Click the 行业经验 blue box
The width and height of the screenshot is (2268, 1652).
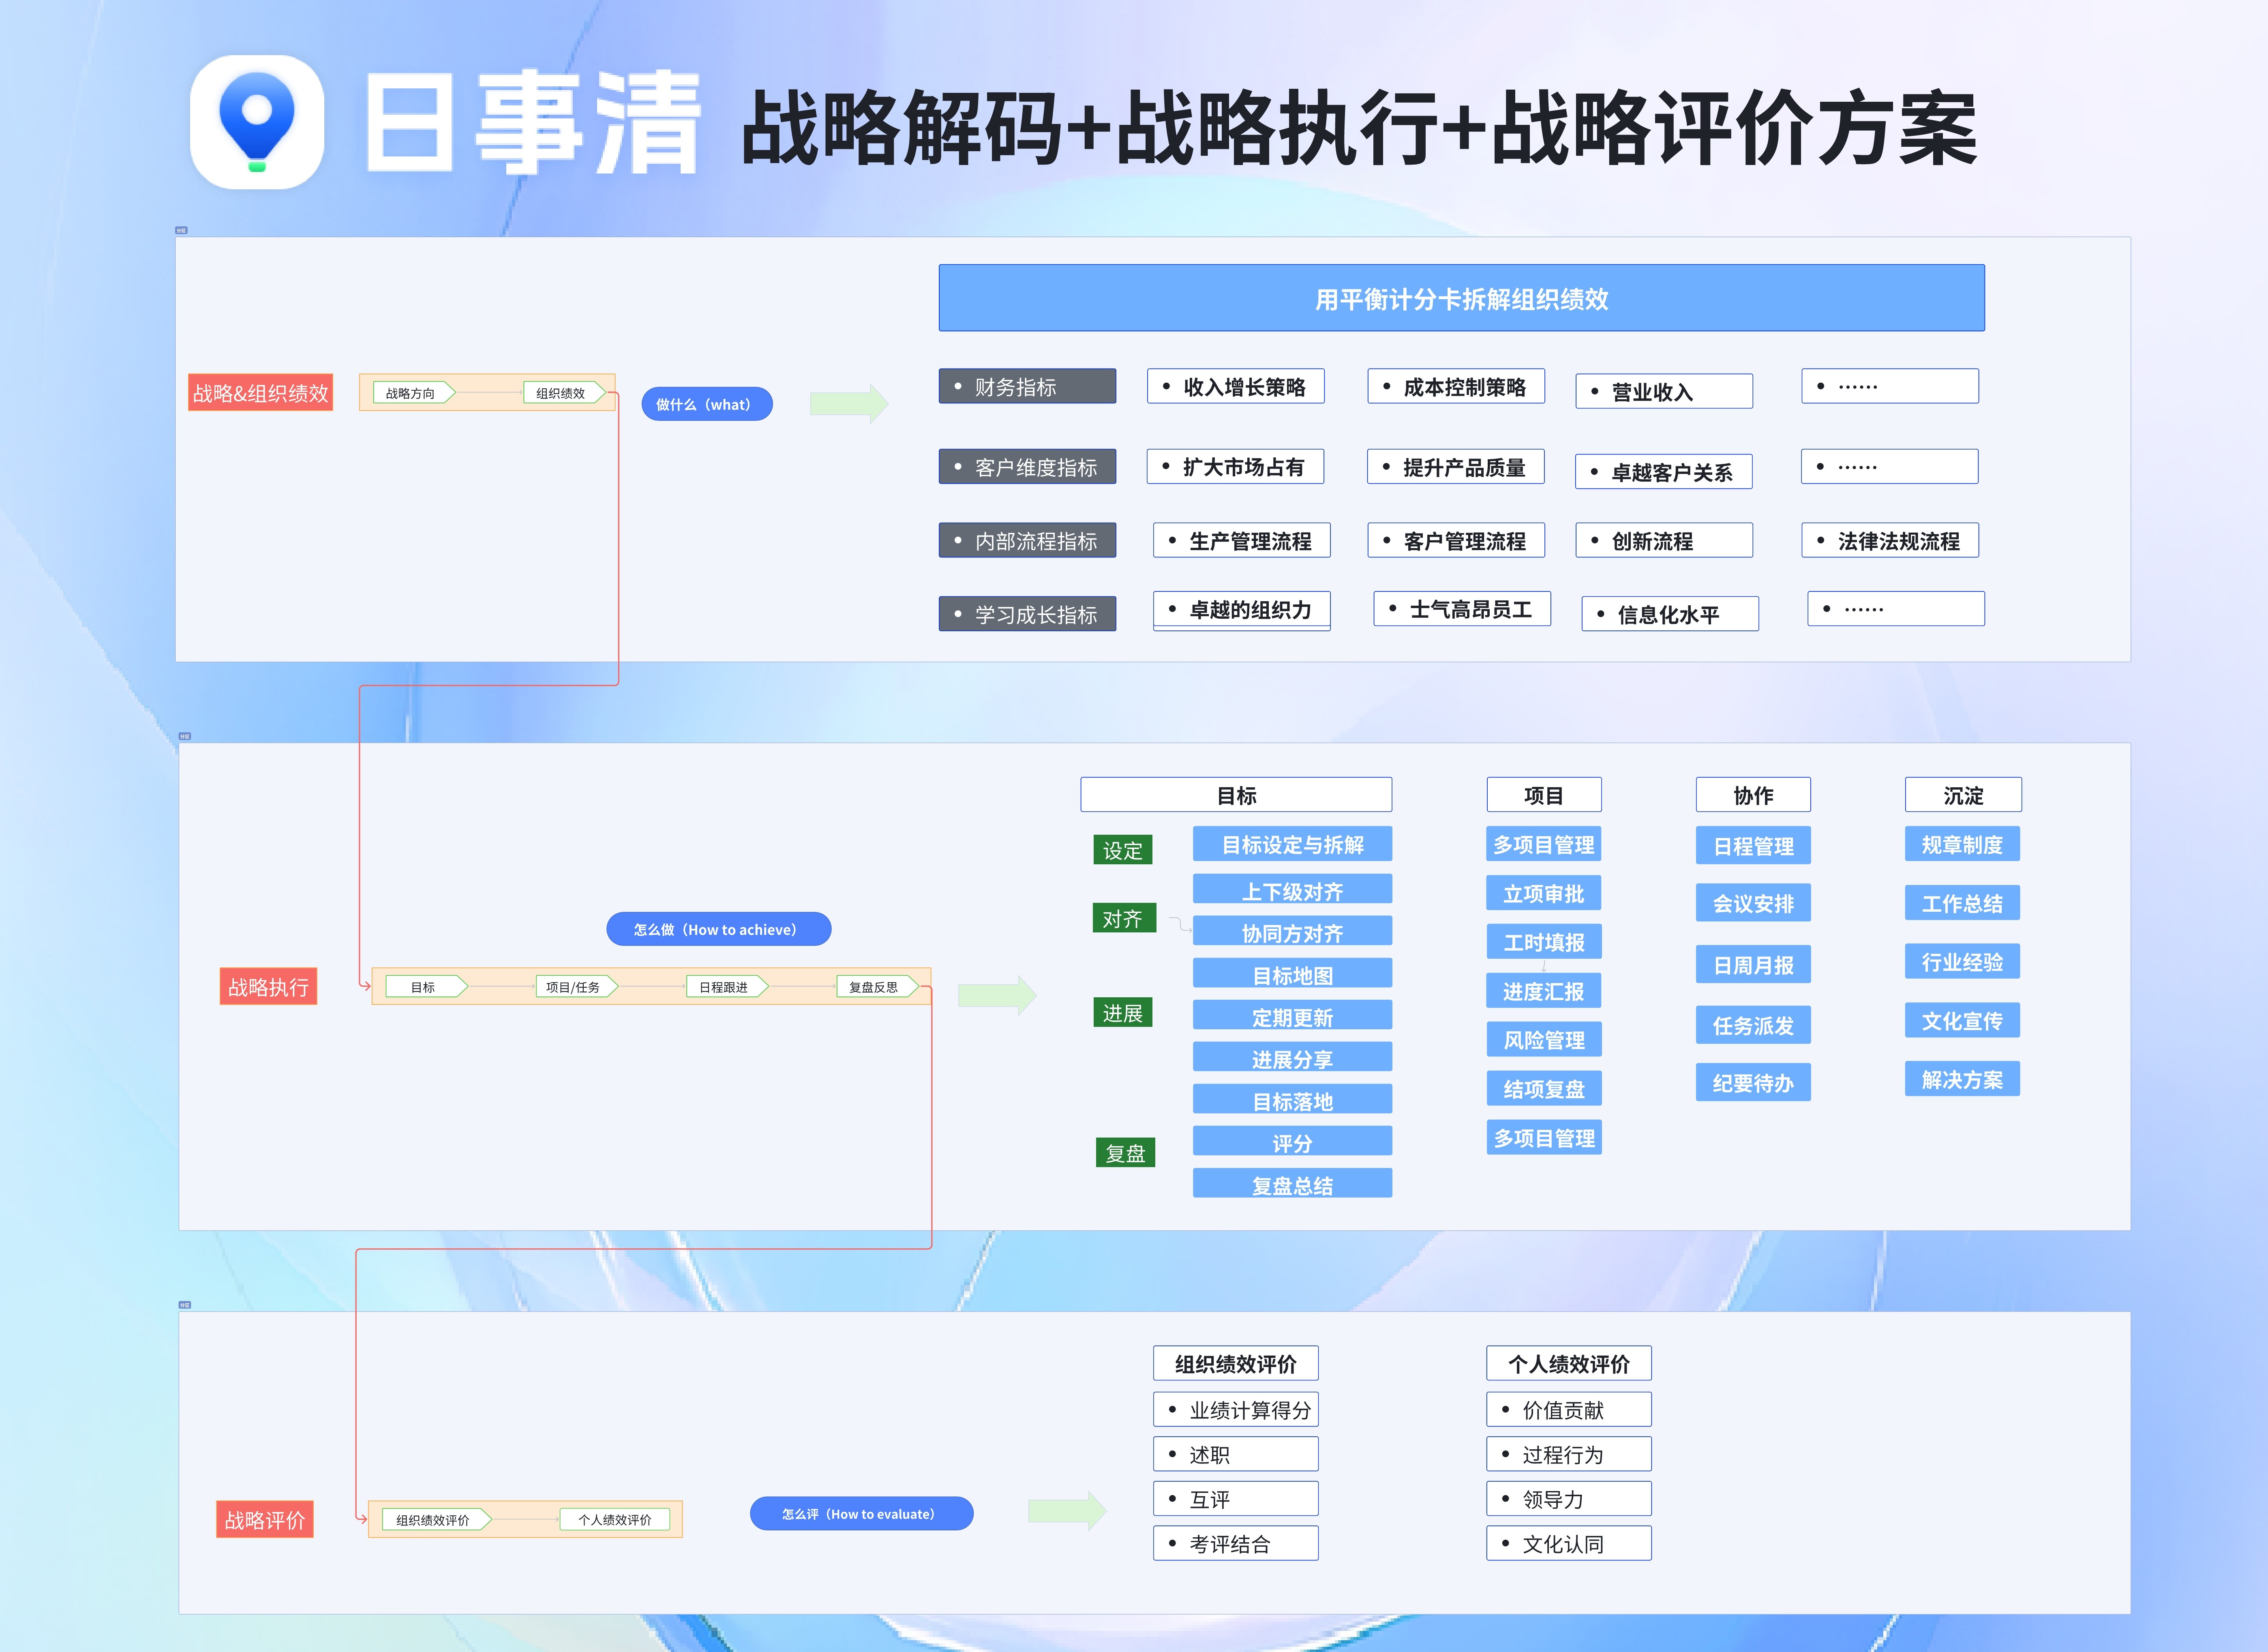click(x=1962, y=962)
